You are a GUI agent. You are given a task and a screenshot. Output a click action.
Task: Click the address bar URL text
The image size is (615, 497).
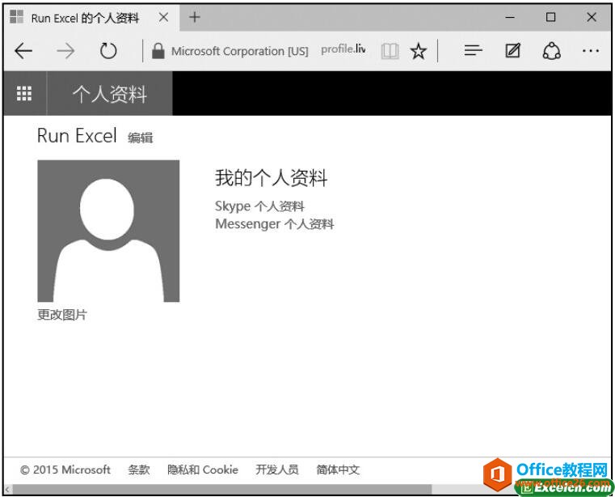343,49
